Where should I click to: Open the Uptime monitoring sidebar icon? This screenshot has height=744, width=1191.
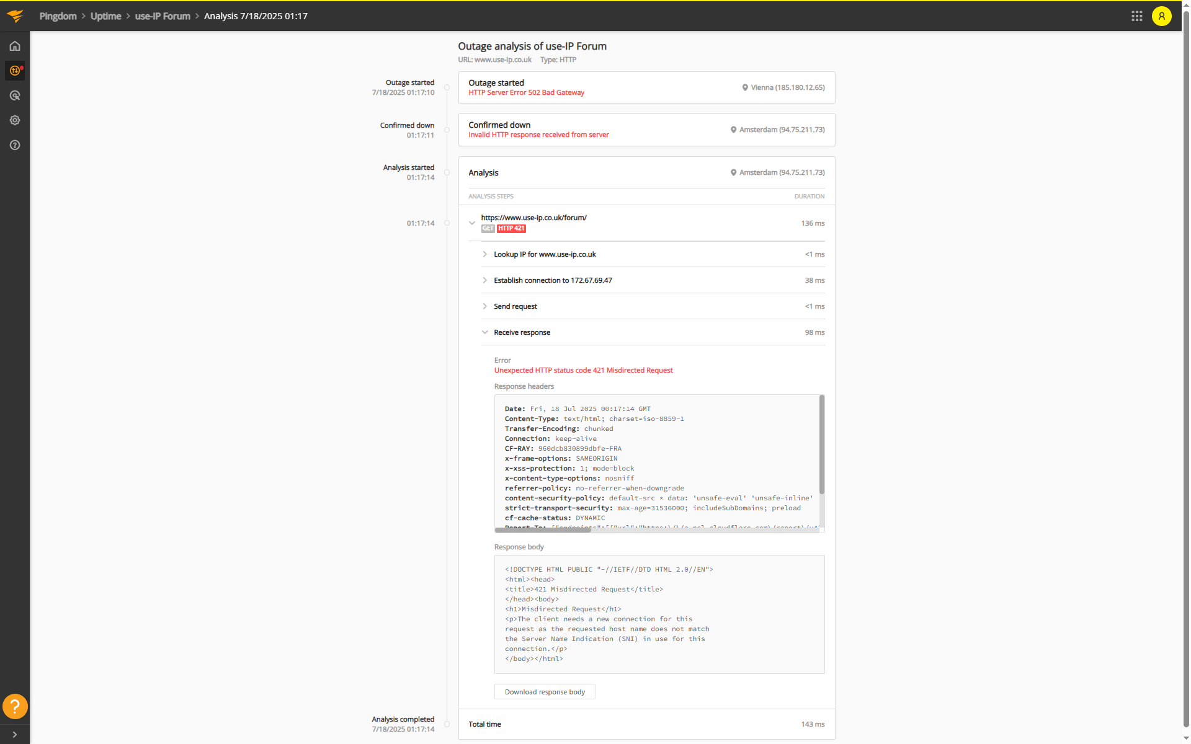pyautogui.click(x=15, y=71)
